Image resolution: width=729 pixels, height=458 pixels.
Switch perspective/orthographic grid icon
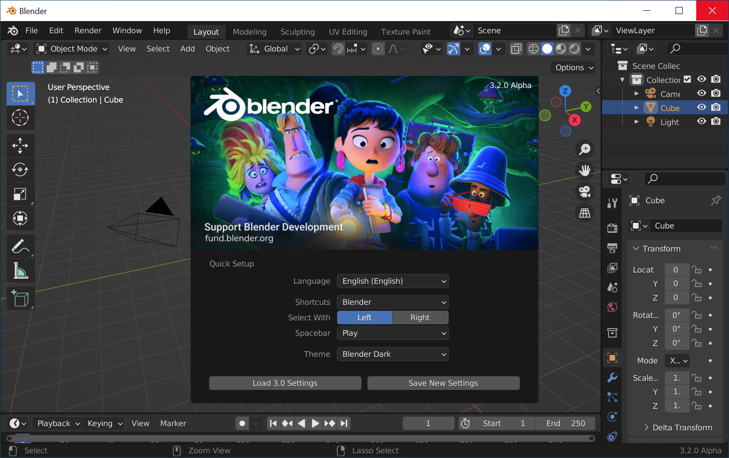tap(585, 213)
